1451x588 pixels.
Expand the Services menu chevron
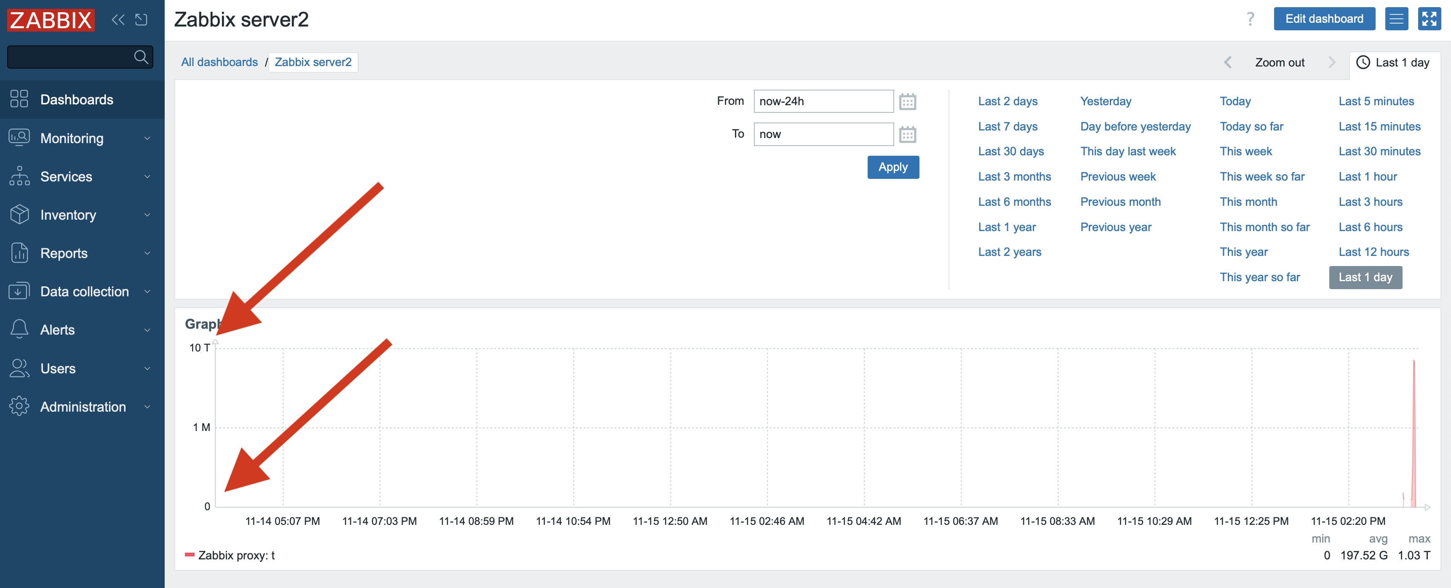[x=147, y=177]
